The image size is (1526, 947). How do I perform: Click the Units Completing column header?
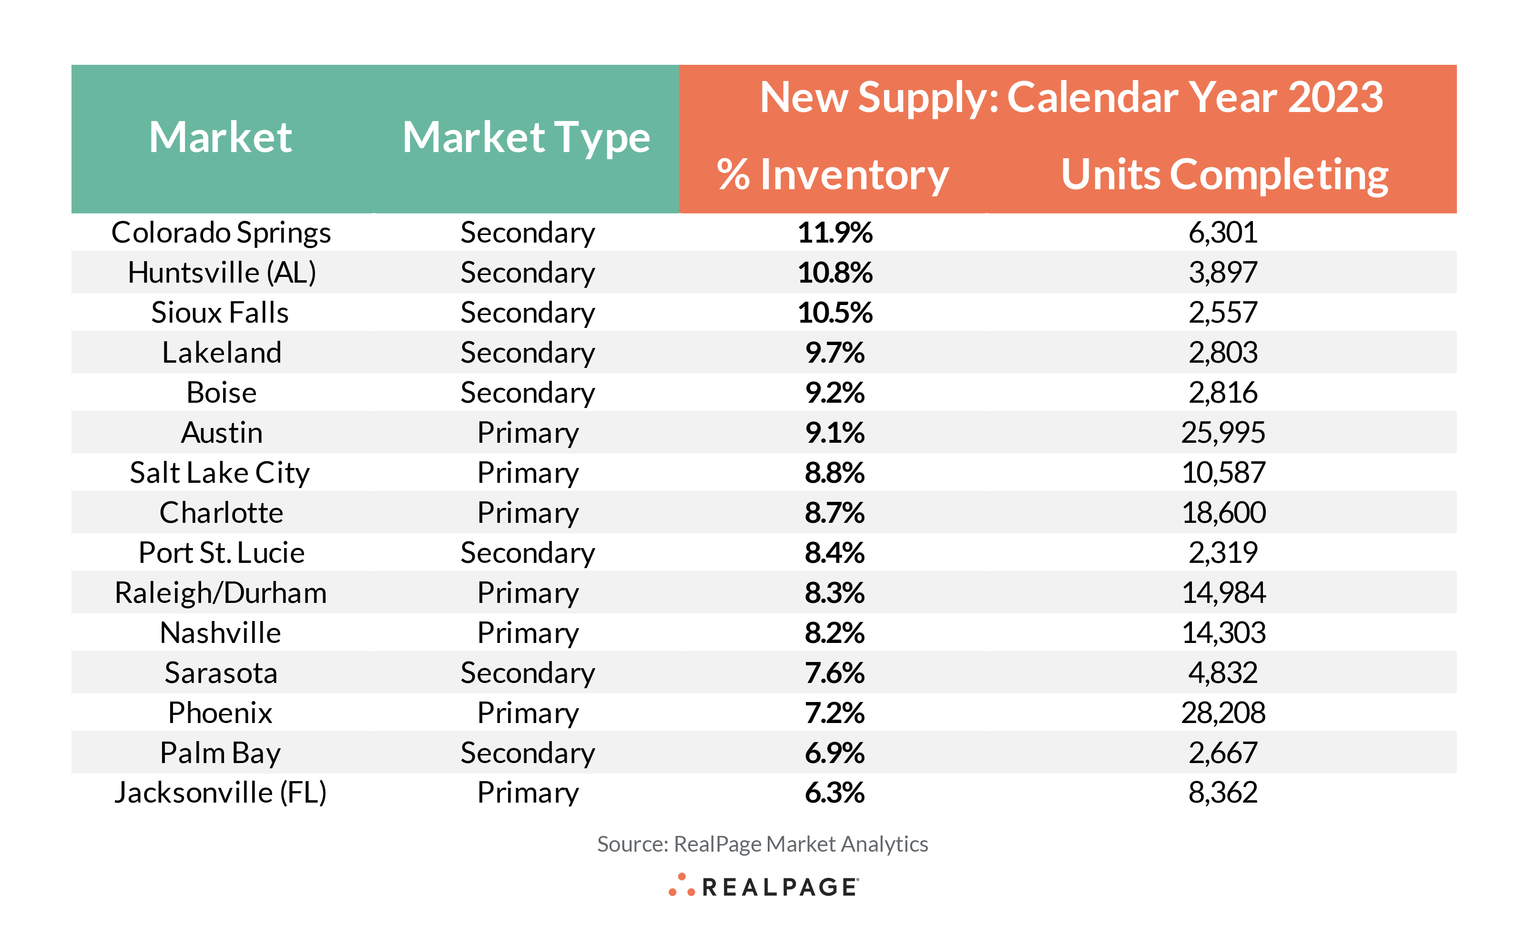click(x=1223, y=174)
